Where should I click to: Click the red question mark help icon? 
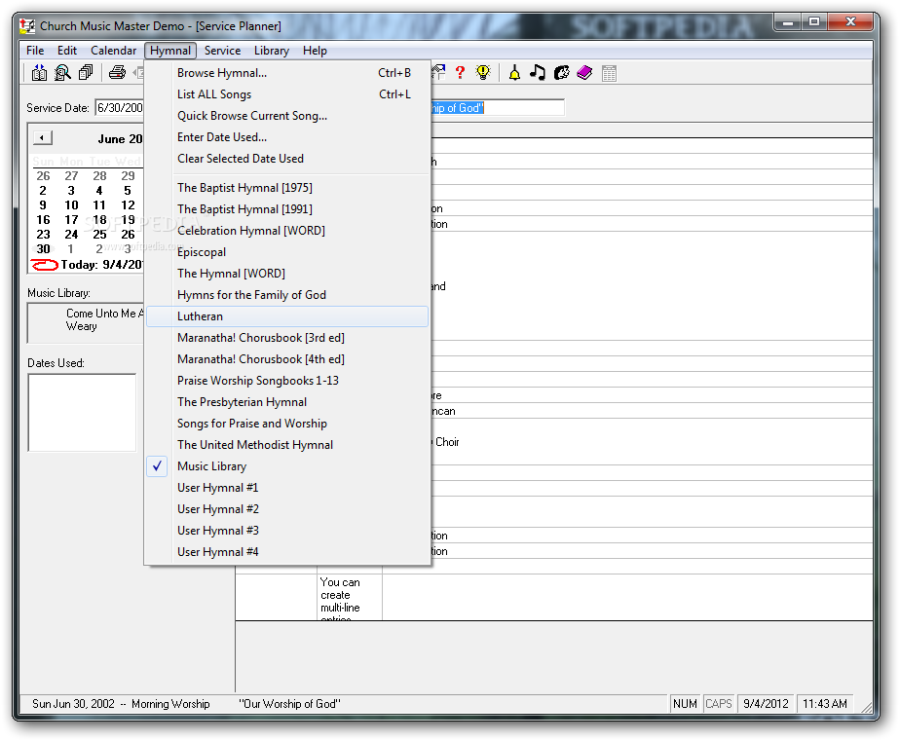point(460,72)
